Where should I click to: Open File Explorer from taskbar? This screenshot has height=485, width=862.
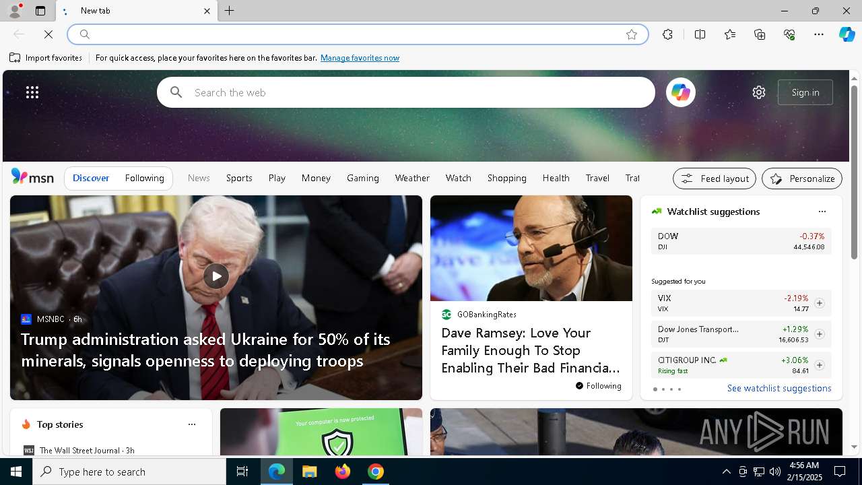coord(309,472)
